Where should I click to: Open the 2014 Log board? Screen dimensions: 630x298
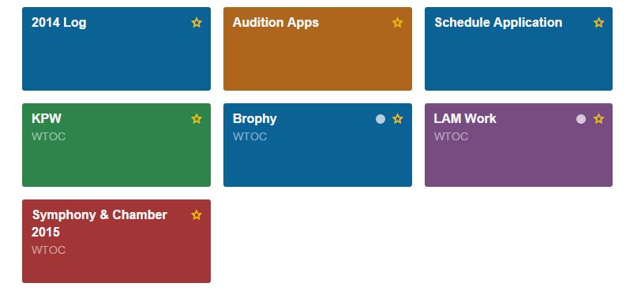117,49
